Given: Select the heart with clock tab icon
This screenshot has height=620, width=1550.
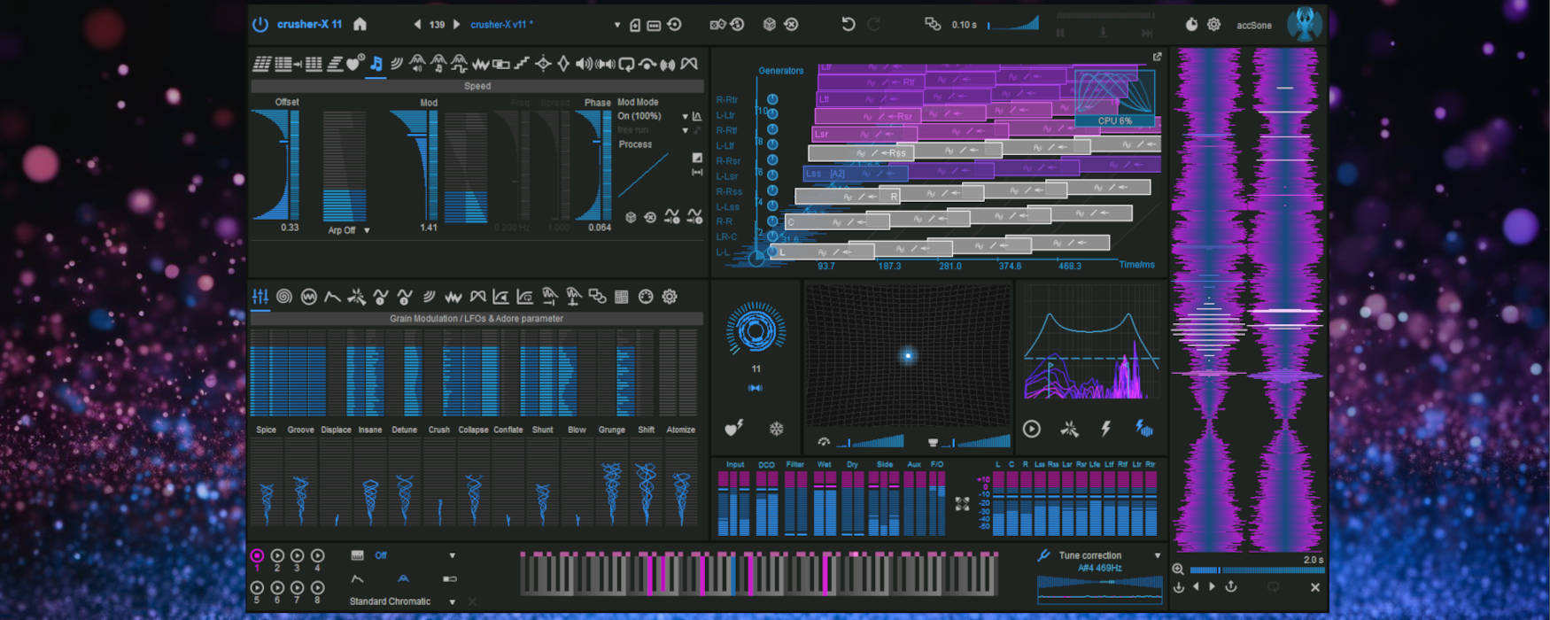Looking at the screenshot, I should click(x=354, y=64).
